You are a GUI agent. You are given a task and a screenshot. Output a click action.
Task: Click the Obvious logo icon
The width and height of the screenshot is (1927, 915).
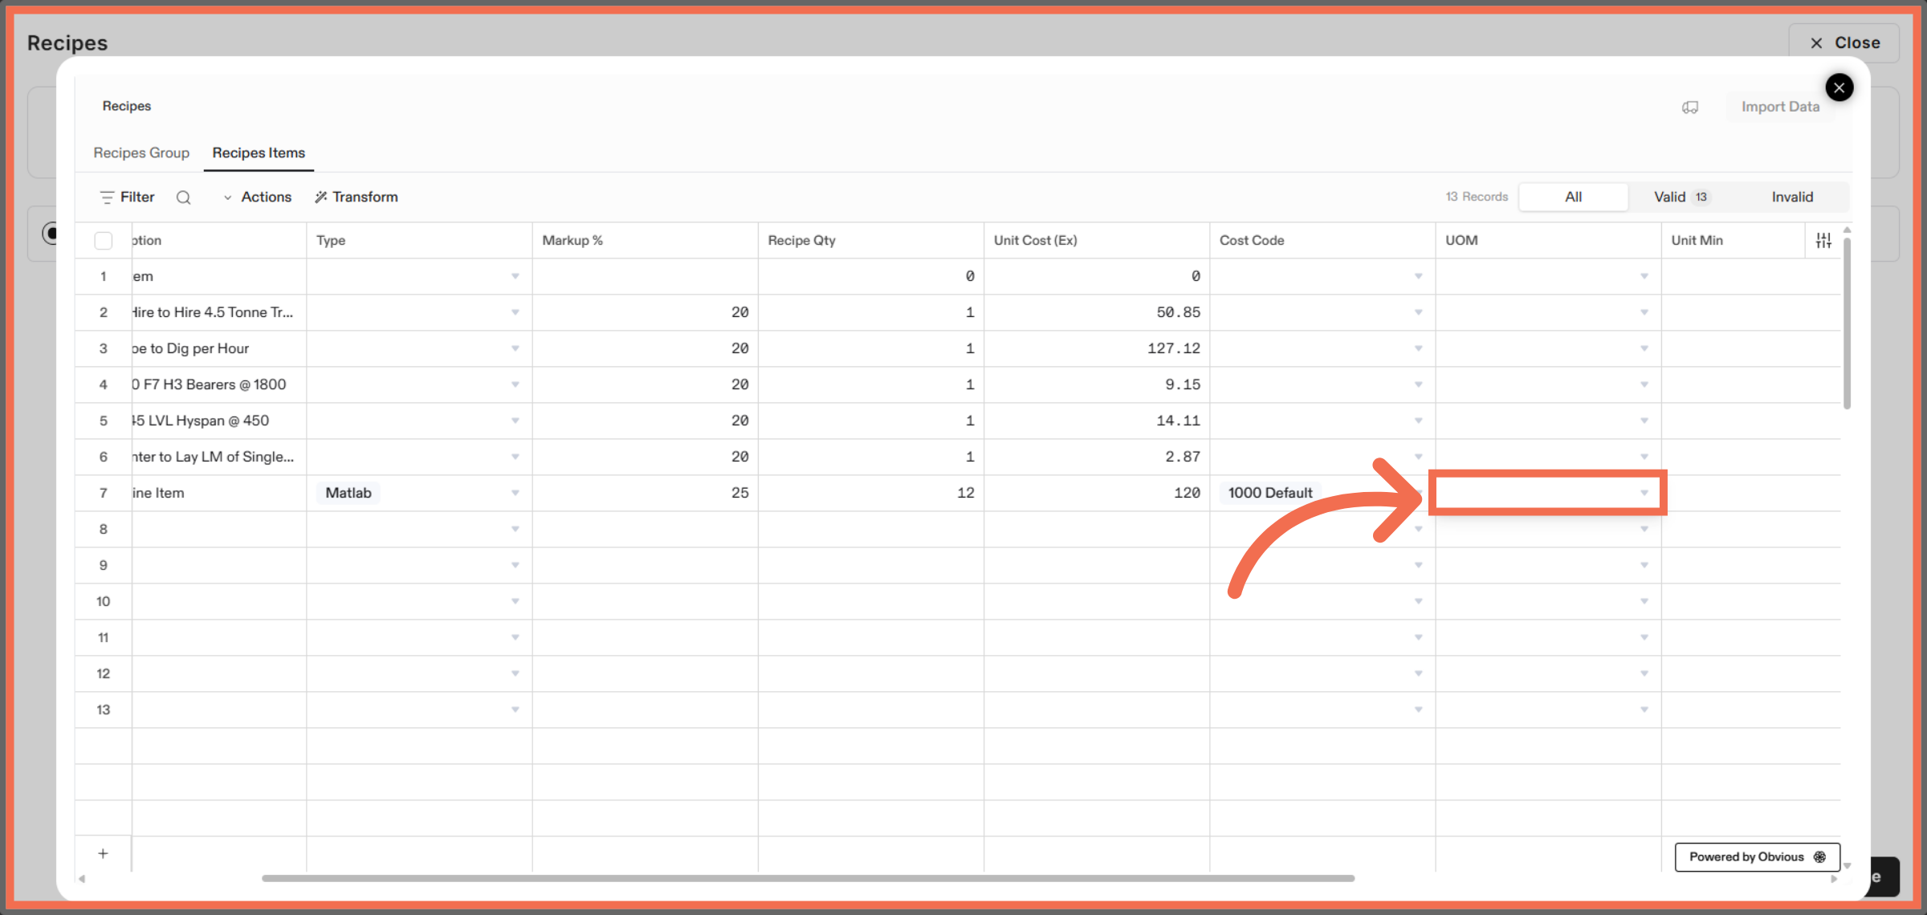1820,856
